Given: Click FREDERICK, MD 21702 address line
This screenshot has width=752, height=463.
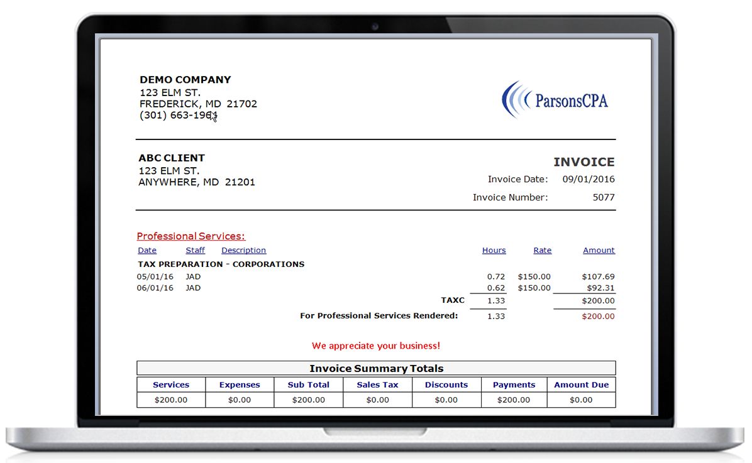Looking at the screenshot, I should coord(198,104).
